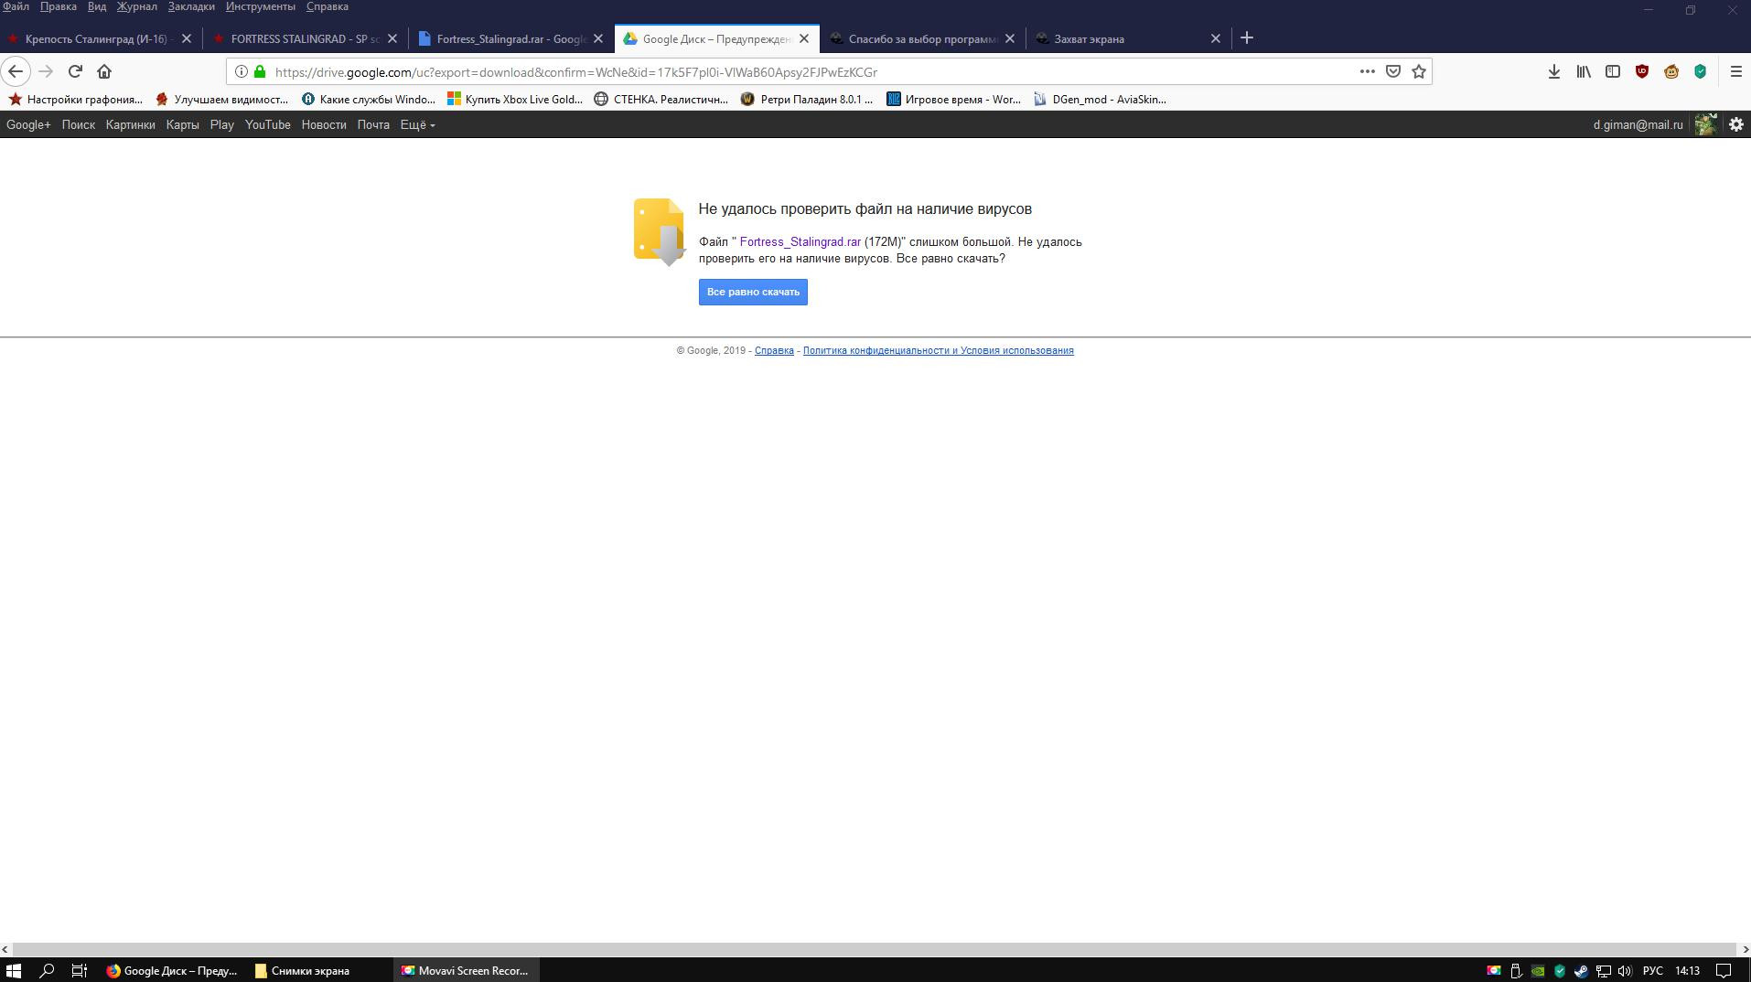The height and width of the screenshot is (982, 1751).
Task: Click the monkey extension icon
Action: click(x=1671, y=71)
